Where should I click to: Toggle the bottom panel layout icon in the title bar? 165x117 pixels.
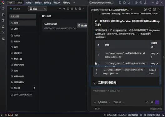pos(124,2)
